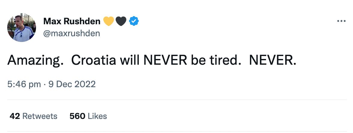Click the yellow heart emoji beside the name
Viewport: 353px width, 133px height.
click(x=108, y=21)
